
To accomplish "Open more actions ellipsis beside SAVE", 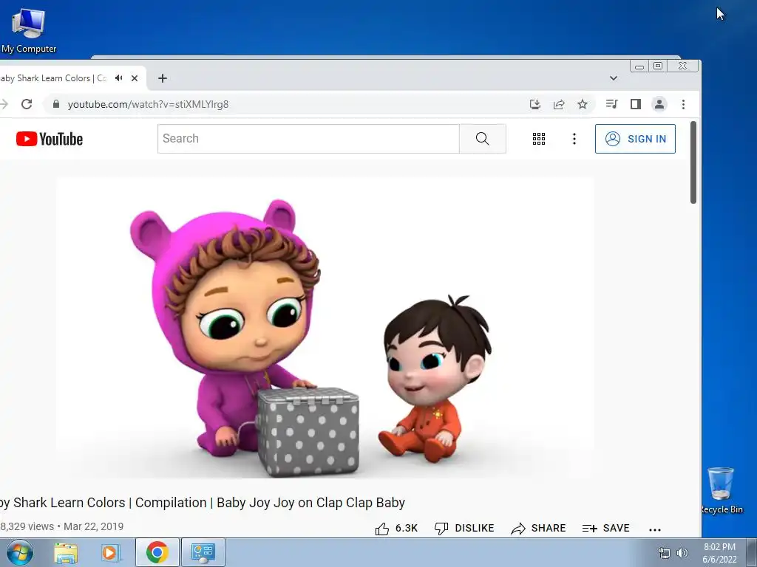I will [x=655, y=530].
